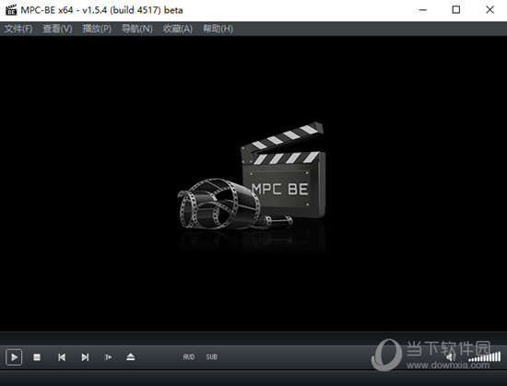Open the 查看(V) menu

point(57,29)
